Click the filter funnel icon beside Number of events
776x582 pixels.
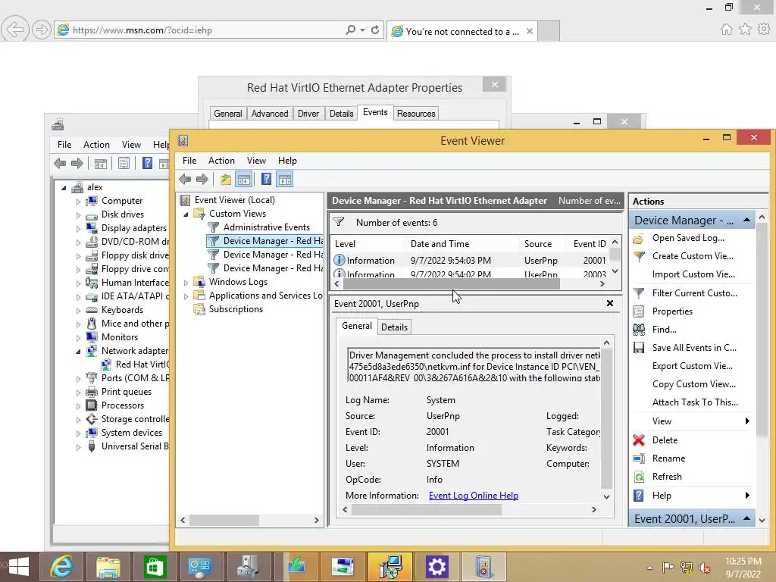(x=339, y=222)
